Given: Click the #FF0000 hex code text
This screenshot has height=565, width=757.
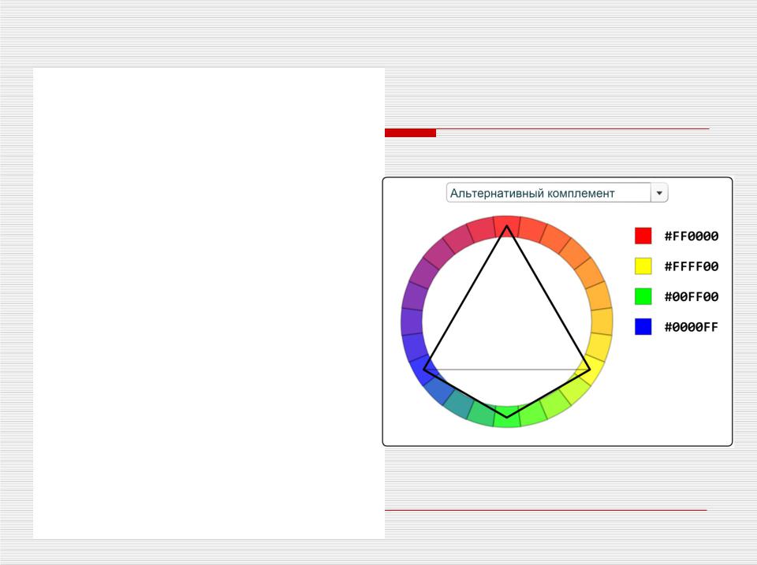Looking at the screenshot, I should click(692, 236).
